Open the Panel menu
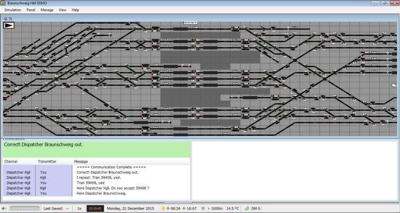This screenshot has width=400, height=213. [x=32, y=10]
